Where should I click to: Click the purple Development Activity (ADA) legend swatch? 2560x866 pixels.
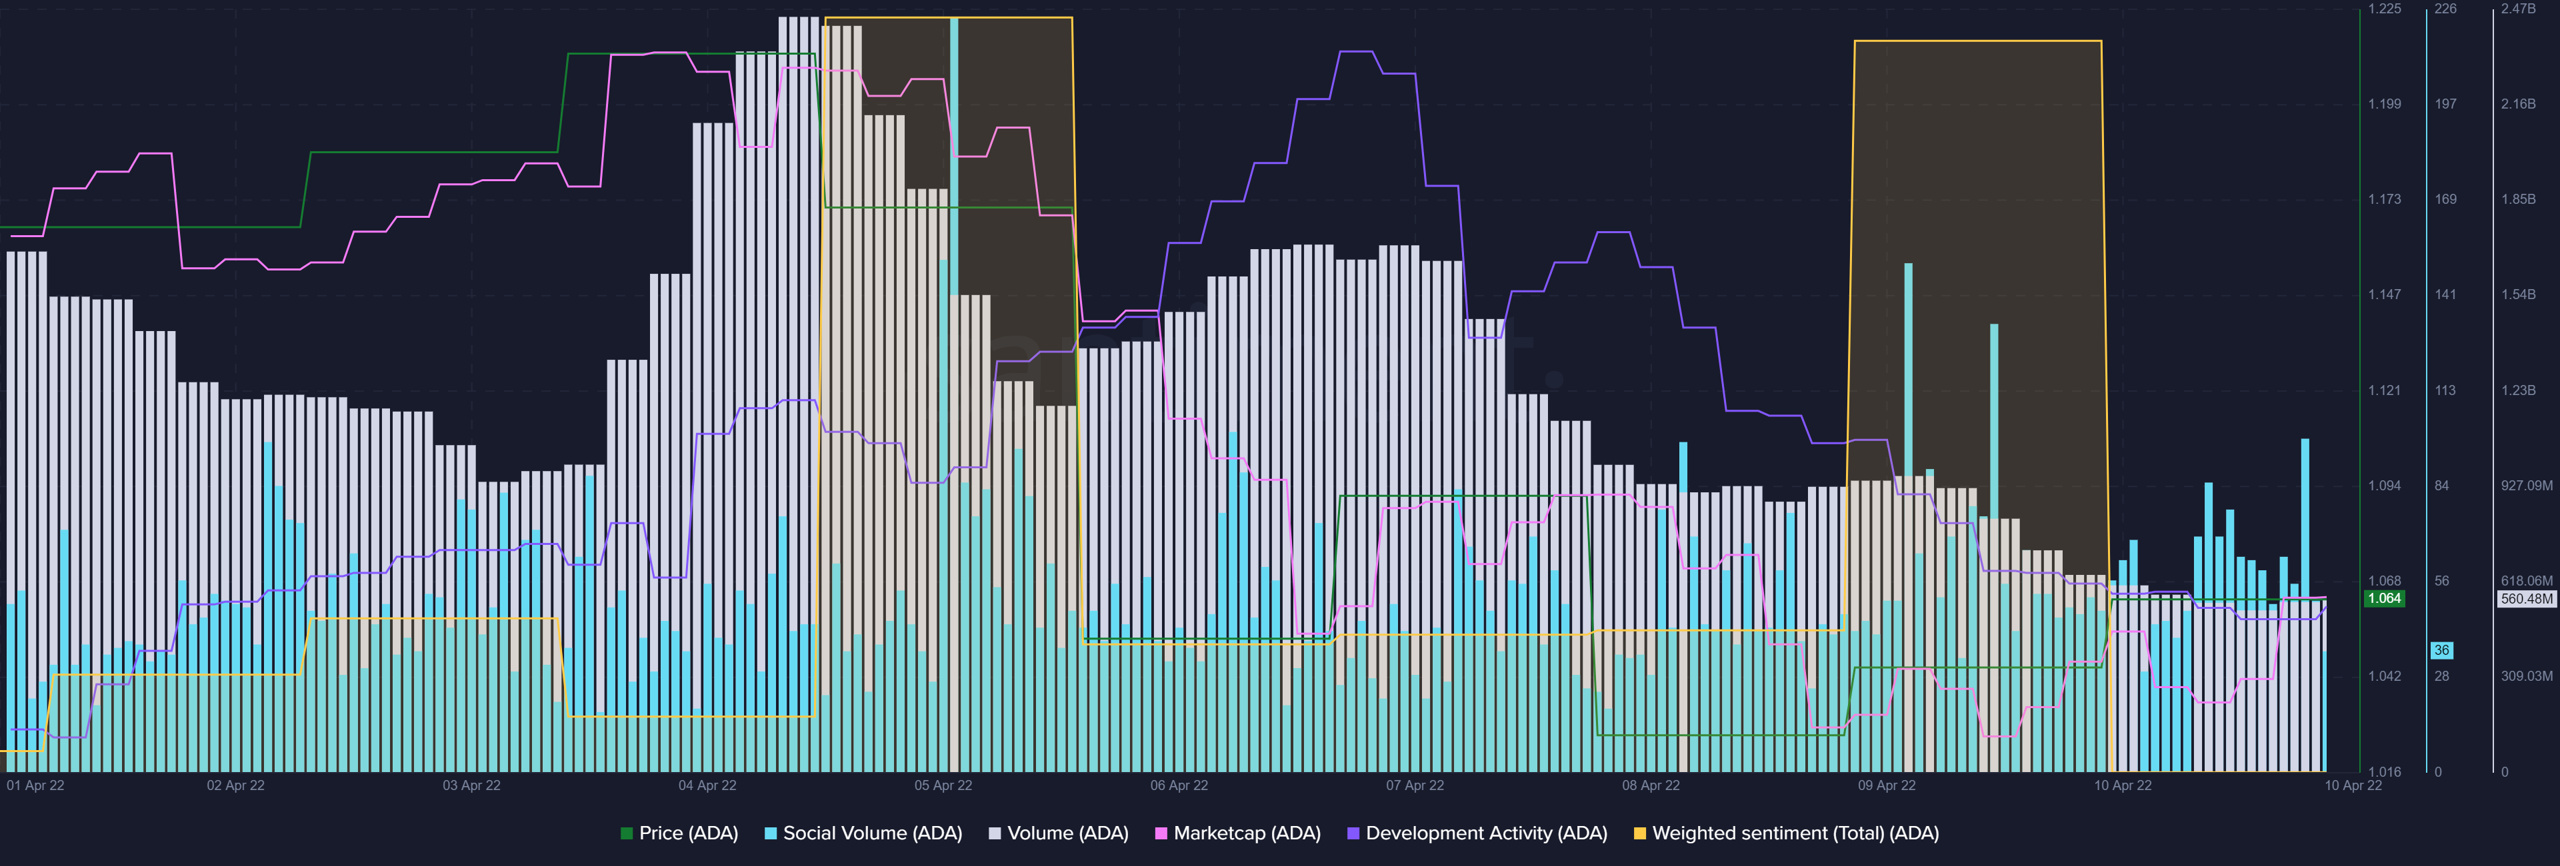[1353, 833]
